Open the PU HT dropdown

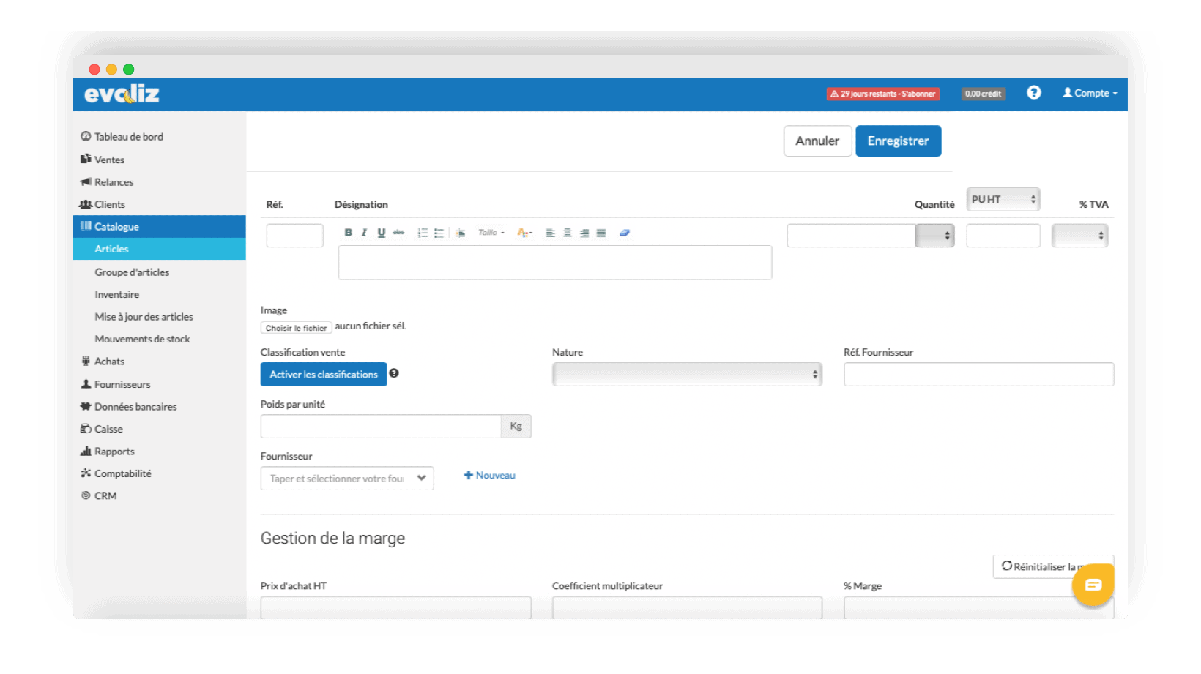tap(1003, 199)
